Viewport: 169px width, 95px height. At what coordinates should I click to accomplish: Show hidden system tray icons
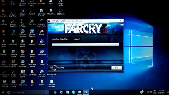point(145,92)
